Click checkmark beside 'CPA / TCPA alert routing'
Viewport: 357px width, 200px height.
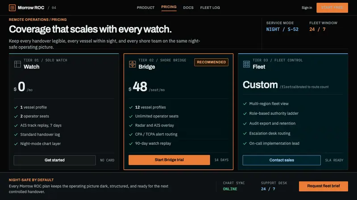(x=131, y=135)
